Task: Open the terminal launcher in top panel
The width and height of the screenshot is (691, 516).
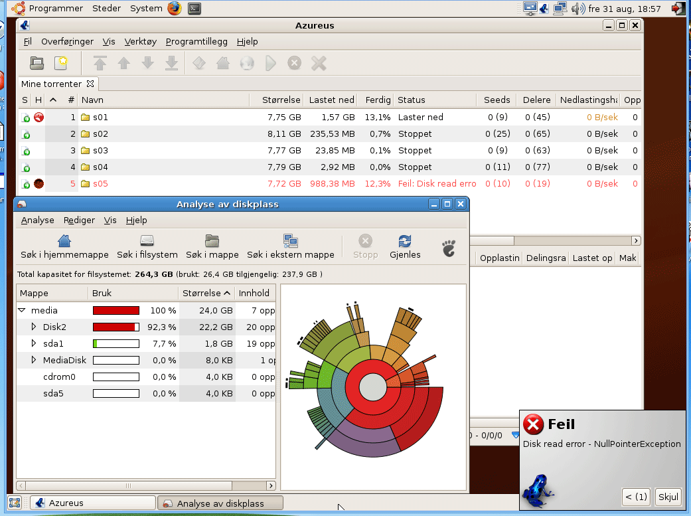Action: (194, 9)
